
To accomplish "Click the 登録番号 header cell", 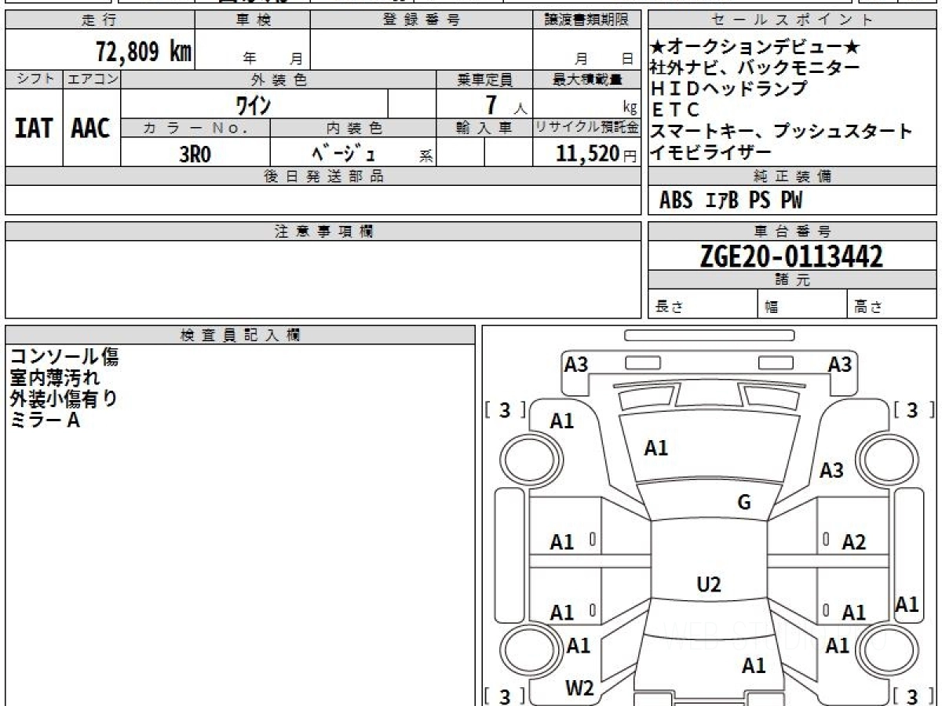I will [x=422, y=20].
